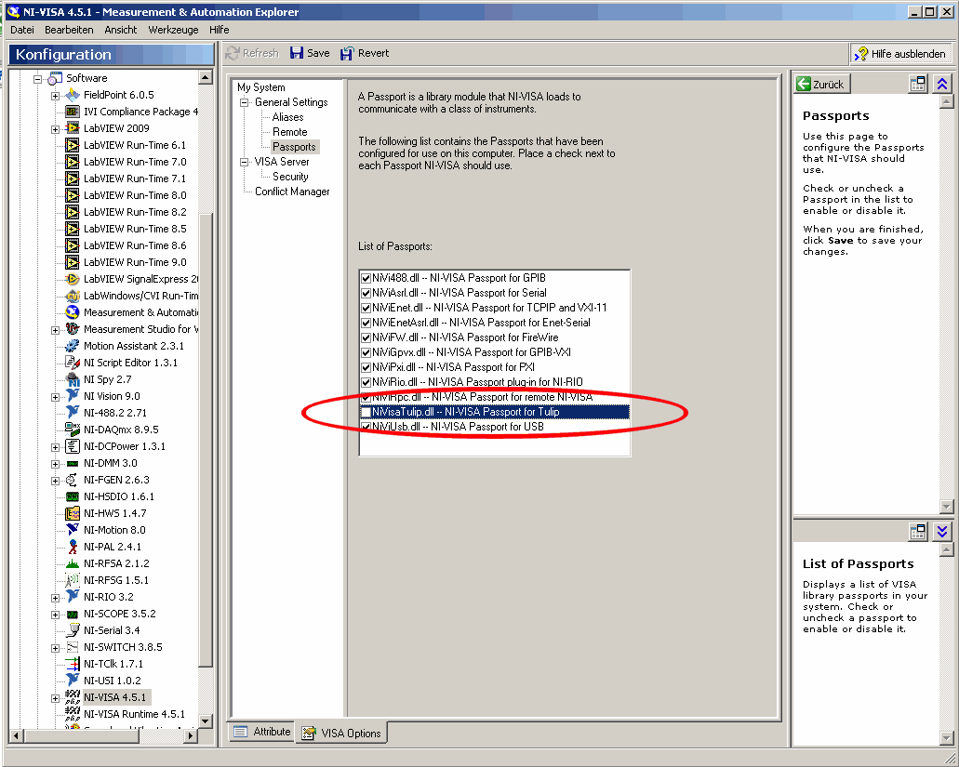Click the LabWindows/CVI Run-Time icon
This screenshot has height=767, width=959.
(x=73, y=296)
